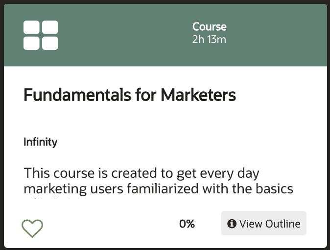330x250 pixels.
Task: Click the Course type label in header
Action: [x=210, y=27]
